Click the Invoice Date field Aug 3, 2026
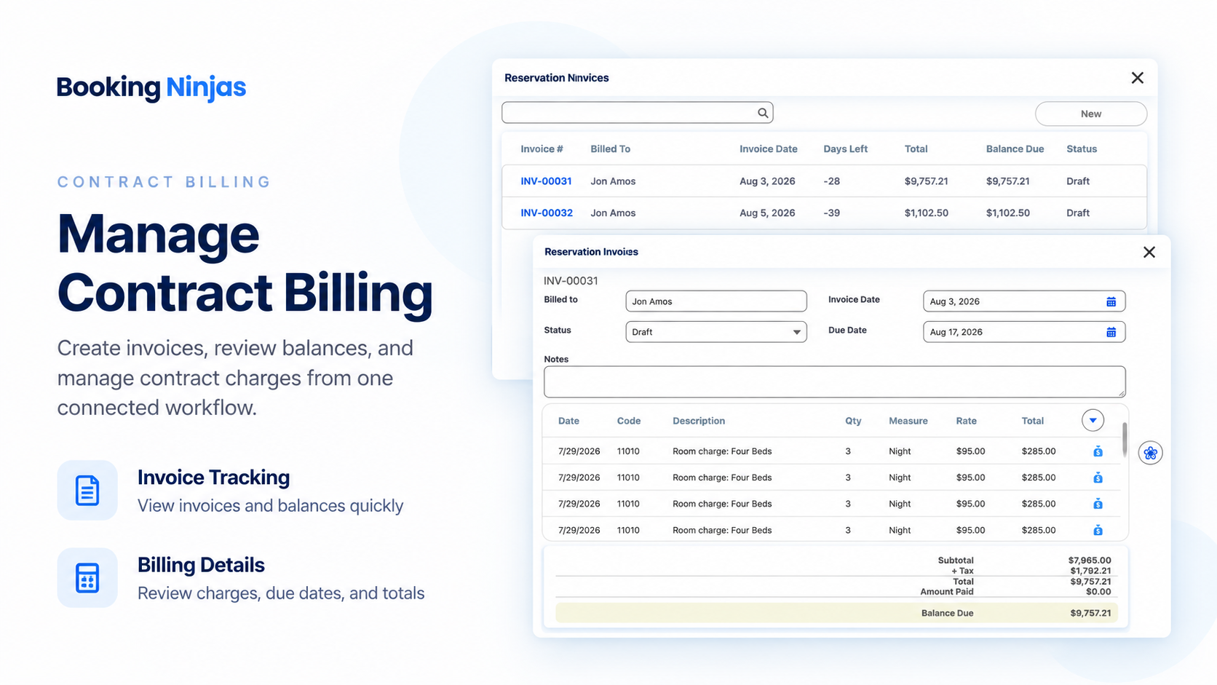This screenshot has height=685, width=1217. (1023, 301)
